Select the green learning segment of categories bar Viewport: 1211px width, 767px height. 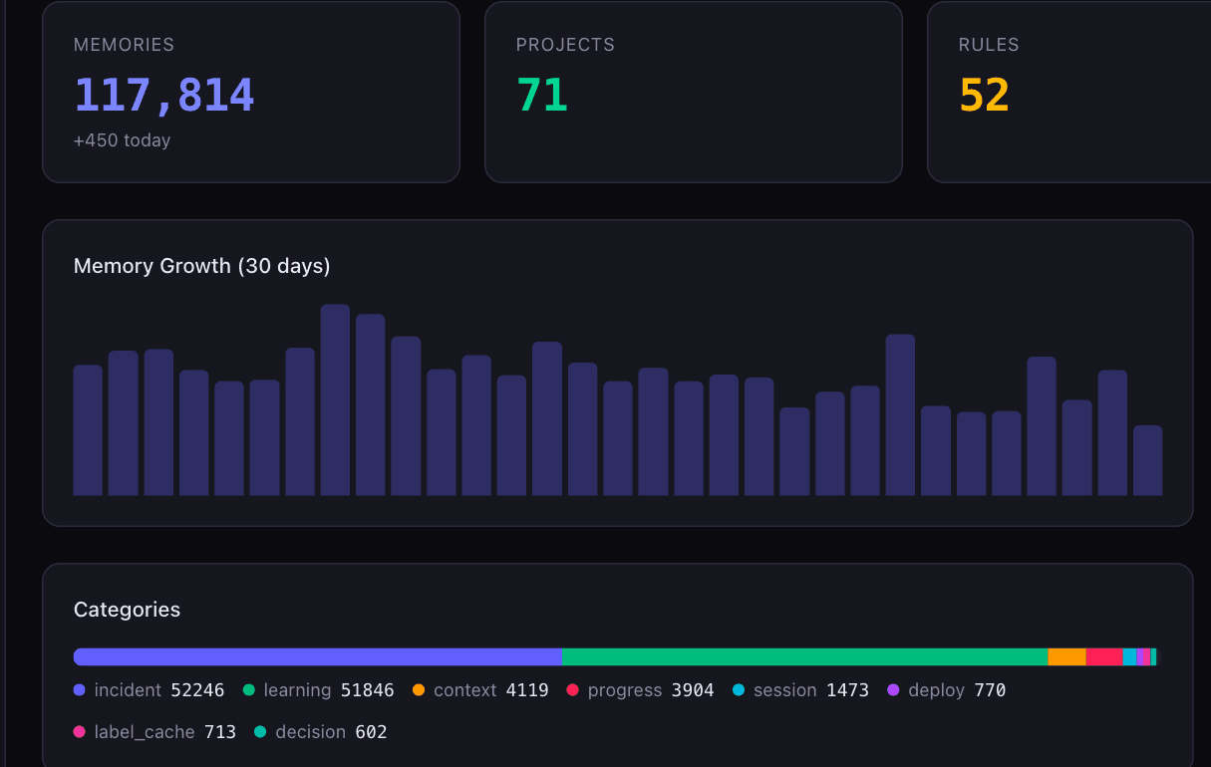pos(805,656)
